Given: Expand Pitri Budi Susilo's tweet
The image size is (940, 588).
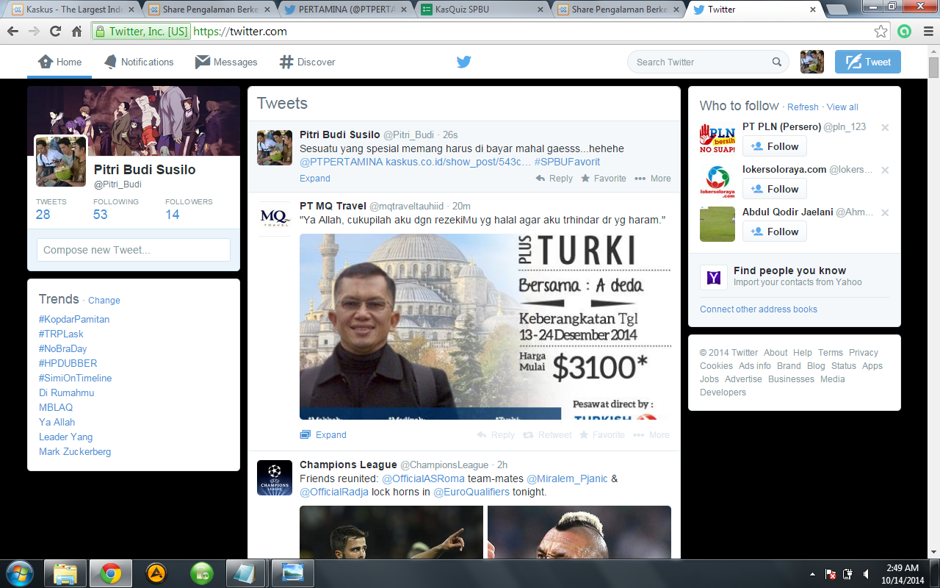Looking at the screenshot, I should [315, 179].
